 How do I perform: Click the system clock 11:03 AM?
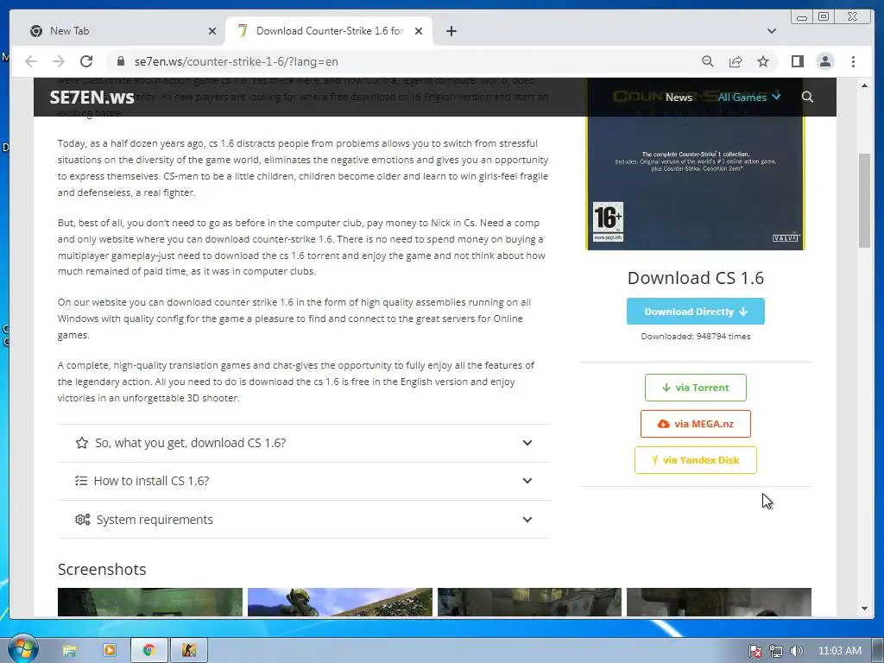(839, 651)
